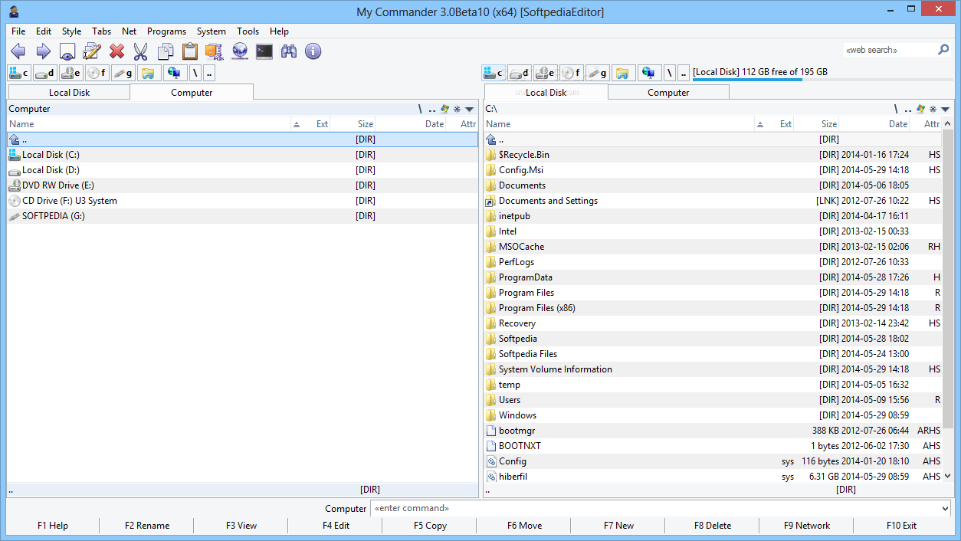Open the Tabs menu

pyautogui.click(x=101, y=31)
